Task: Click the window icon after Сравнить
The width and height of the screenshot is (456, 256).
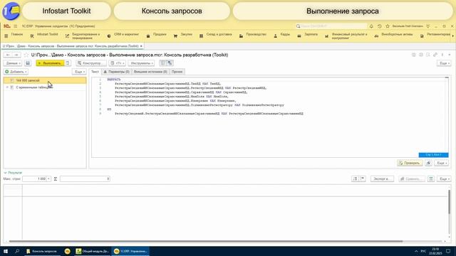Action: [431, 178]
